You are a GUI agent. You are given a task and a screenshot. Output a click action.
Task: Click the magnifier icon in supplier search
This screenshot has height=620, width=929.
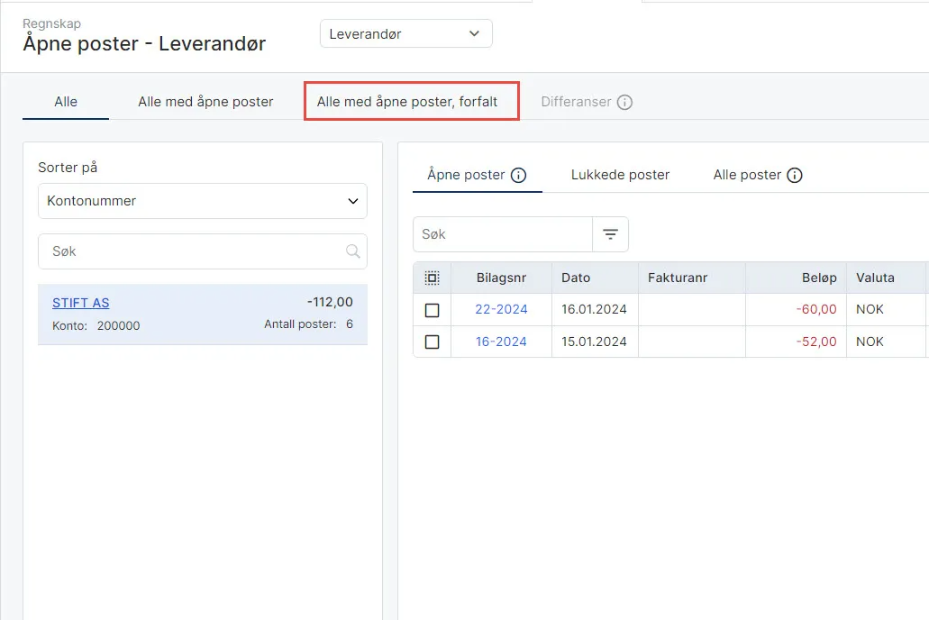(x=352, y=251)
